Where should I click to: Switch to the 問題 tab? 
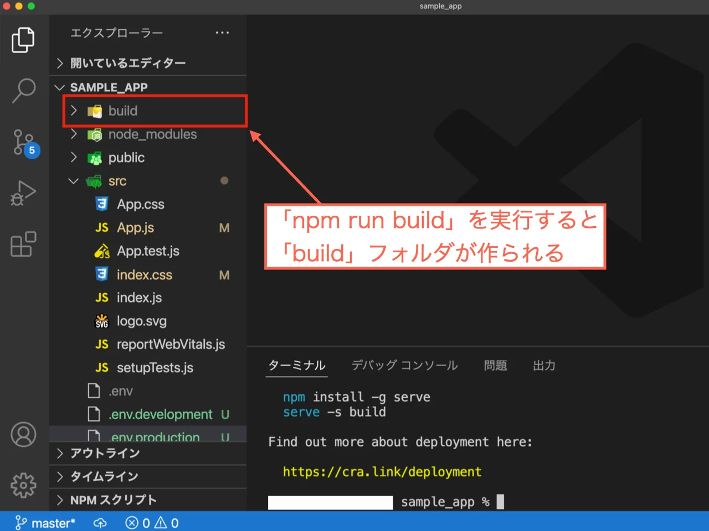click(495, 365)
